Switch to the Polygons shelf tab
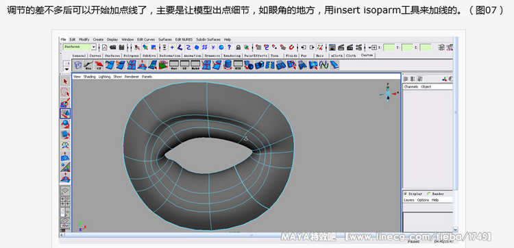514x248 pixels. coord(131,55)
